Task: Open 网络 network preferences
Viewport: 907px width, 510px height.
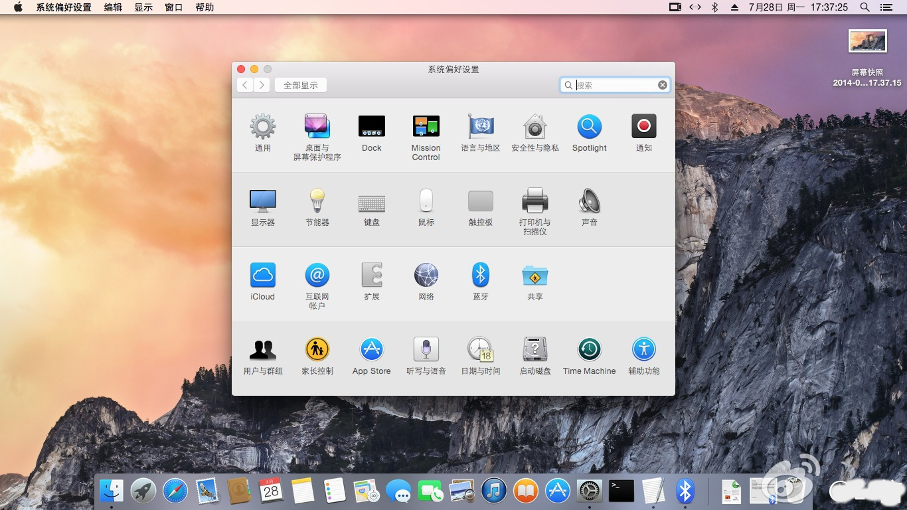Action: (426, 275)
